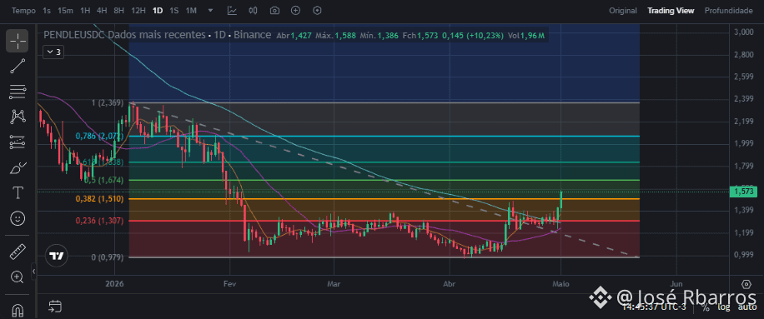
Task: Open the Fibonacci retracement tools
Action: (x=18, y=92)
